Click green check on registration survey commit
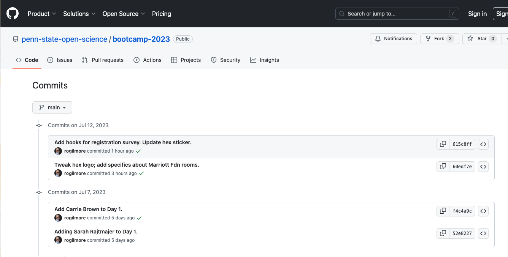This screenshot has height=257, width=508. coord(138,151)
